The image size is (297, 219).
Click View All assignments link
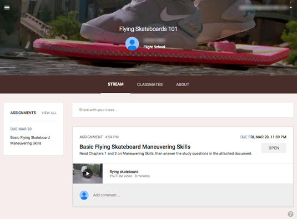coord(49,113)
